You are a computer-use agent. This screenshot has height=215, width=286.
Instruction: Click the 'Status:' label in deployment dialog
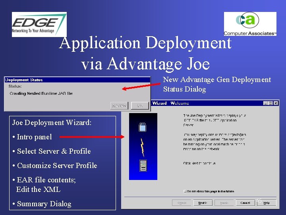pyautogui.click(x=15, y=86)
